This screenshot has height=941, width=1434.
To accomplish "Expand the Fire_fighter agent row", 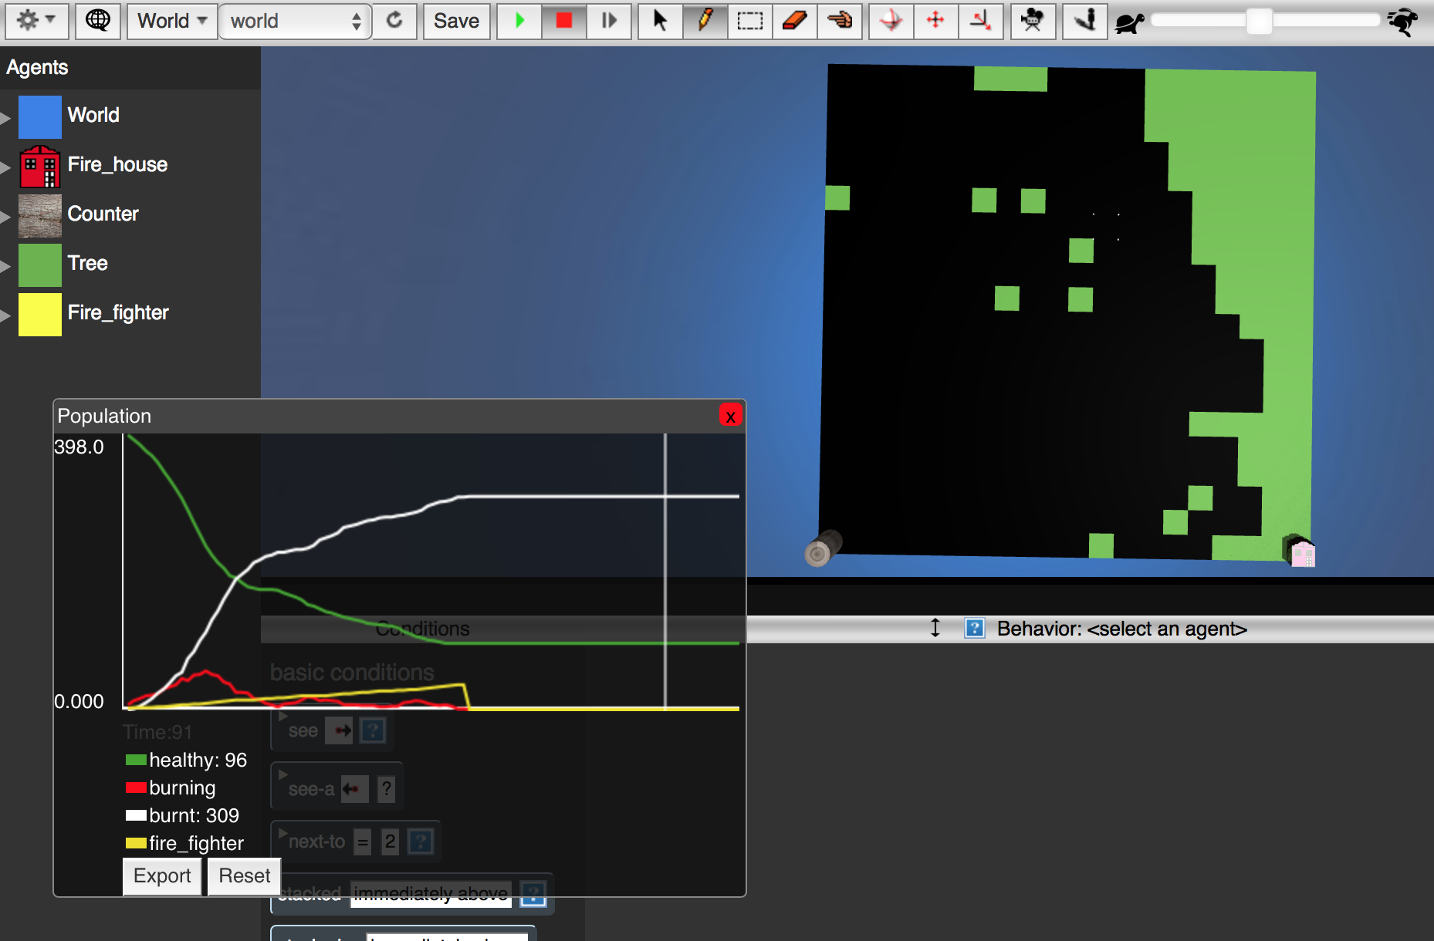I will pyautogui.click(x=5, y=315).
